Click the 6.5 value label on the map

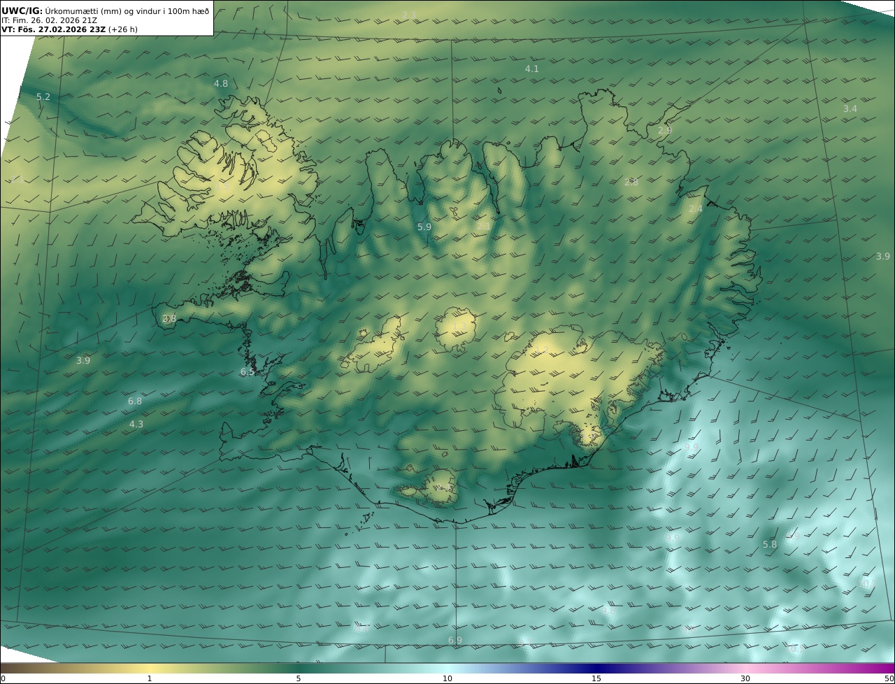[248, 372]
